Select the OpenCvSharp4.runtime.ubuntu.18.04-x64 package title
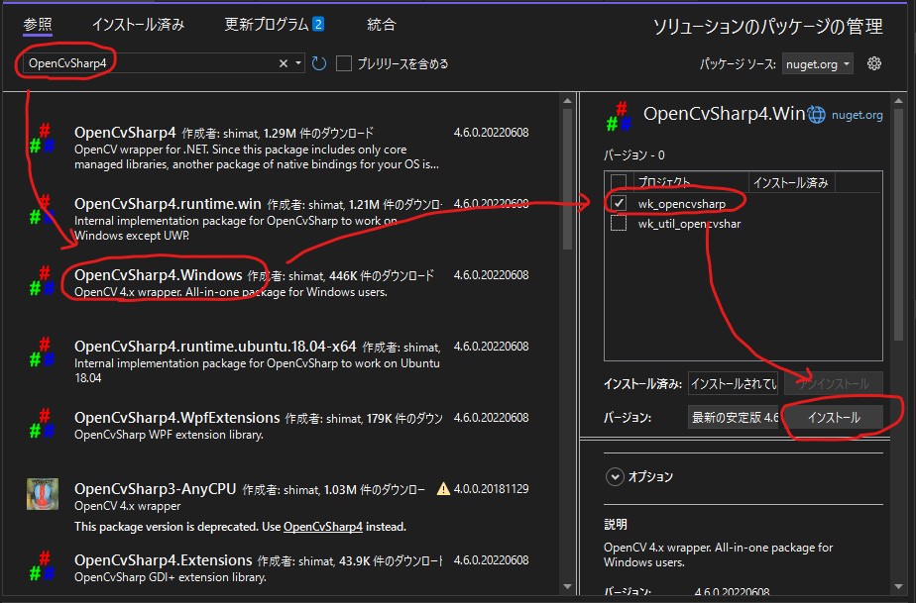This screenshot has height=603, width=916. [x=215, y=347]
